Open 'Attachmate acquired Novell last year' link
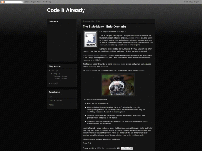The height and width of the screenshot is (151, 202). pyautogui.click(x=97, y=55)
